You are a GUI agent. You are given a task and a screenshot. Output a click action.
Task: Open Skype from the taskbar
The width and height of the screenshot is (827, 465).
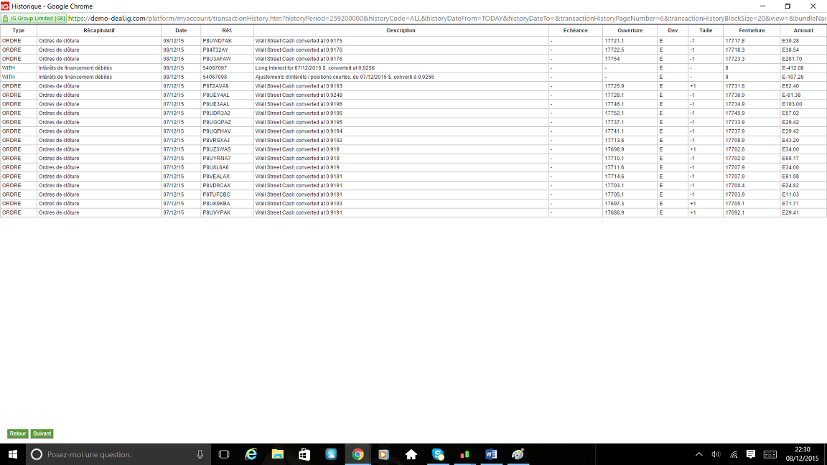[438, 454]
